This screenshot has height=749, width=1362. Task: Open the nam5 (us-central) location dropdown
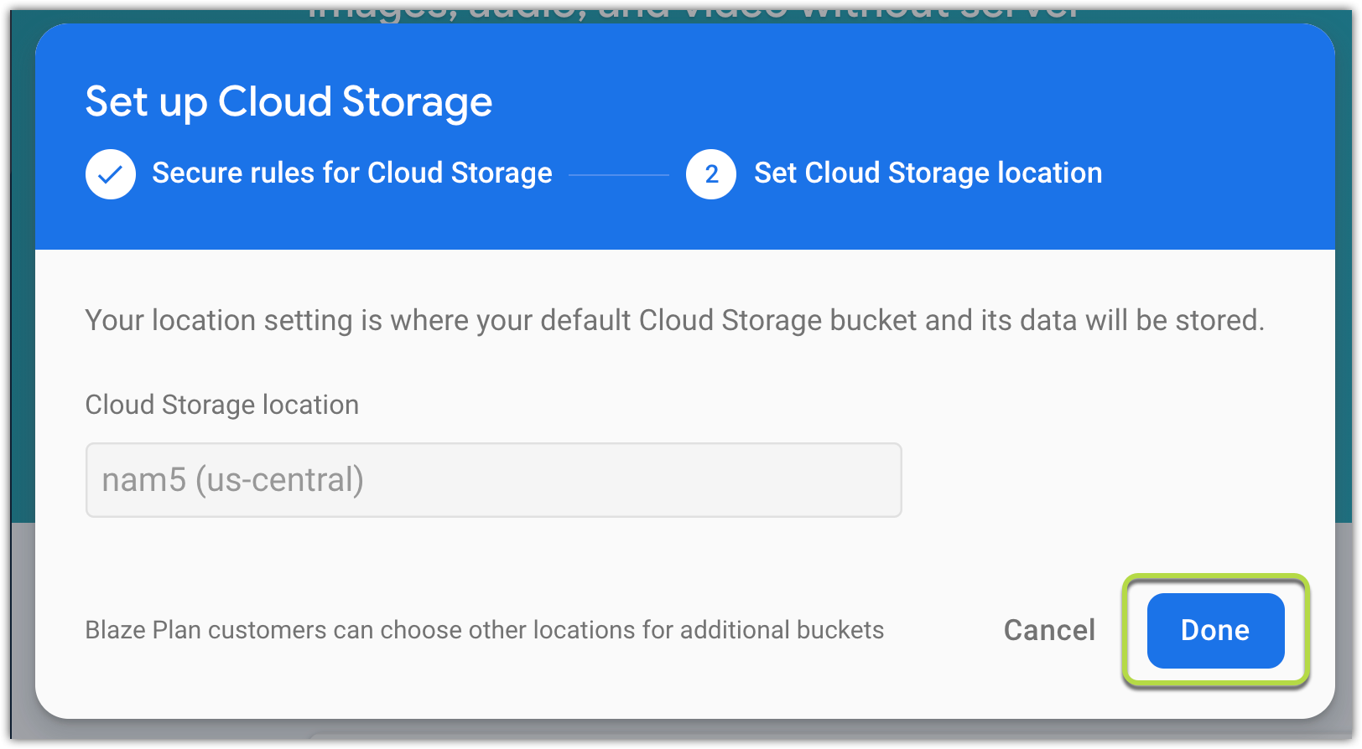click(493, 480)
